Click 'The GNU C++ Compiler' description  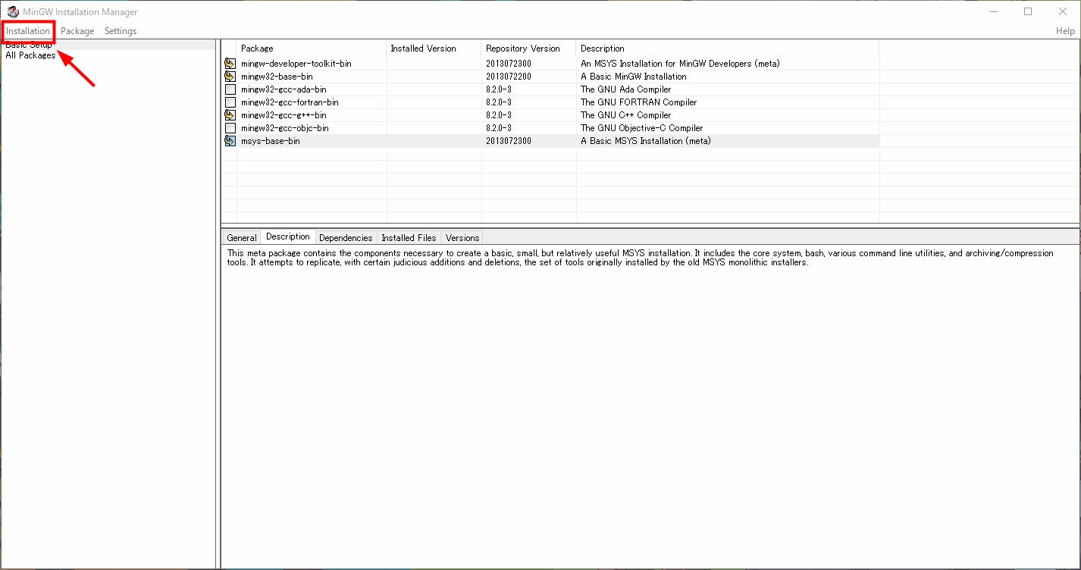625,115
